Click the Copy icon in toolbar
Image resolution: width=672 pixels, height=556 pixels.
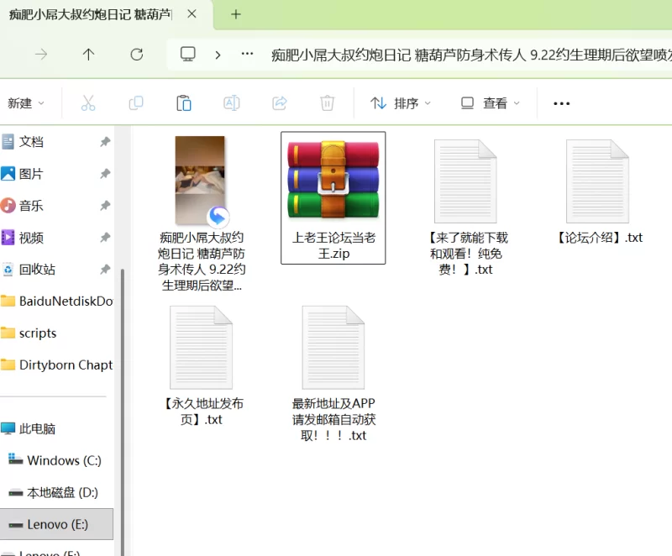135,103
